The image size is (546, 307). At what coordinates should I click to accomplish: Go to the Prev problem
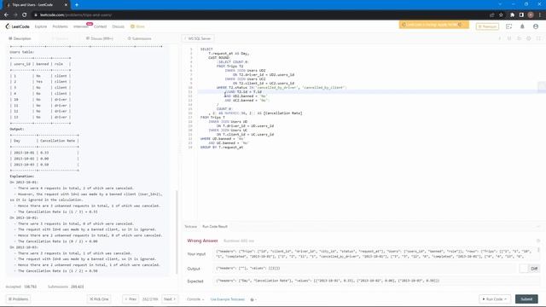131,299
